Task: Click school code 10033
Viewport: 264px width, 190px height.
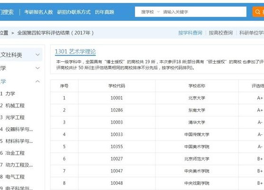Action: point(117,134)
